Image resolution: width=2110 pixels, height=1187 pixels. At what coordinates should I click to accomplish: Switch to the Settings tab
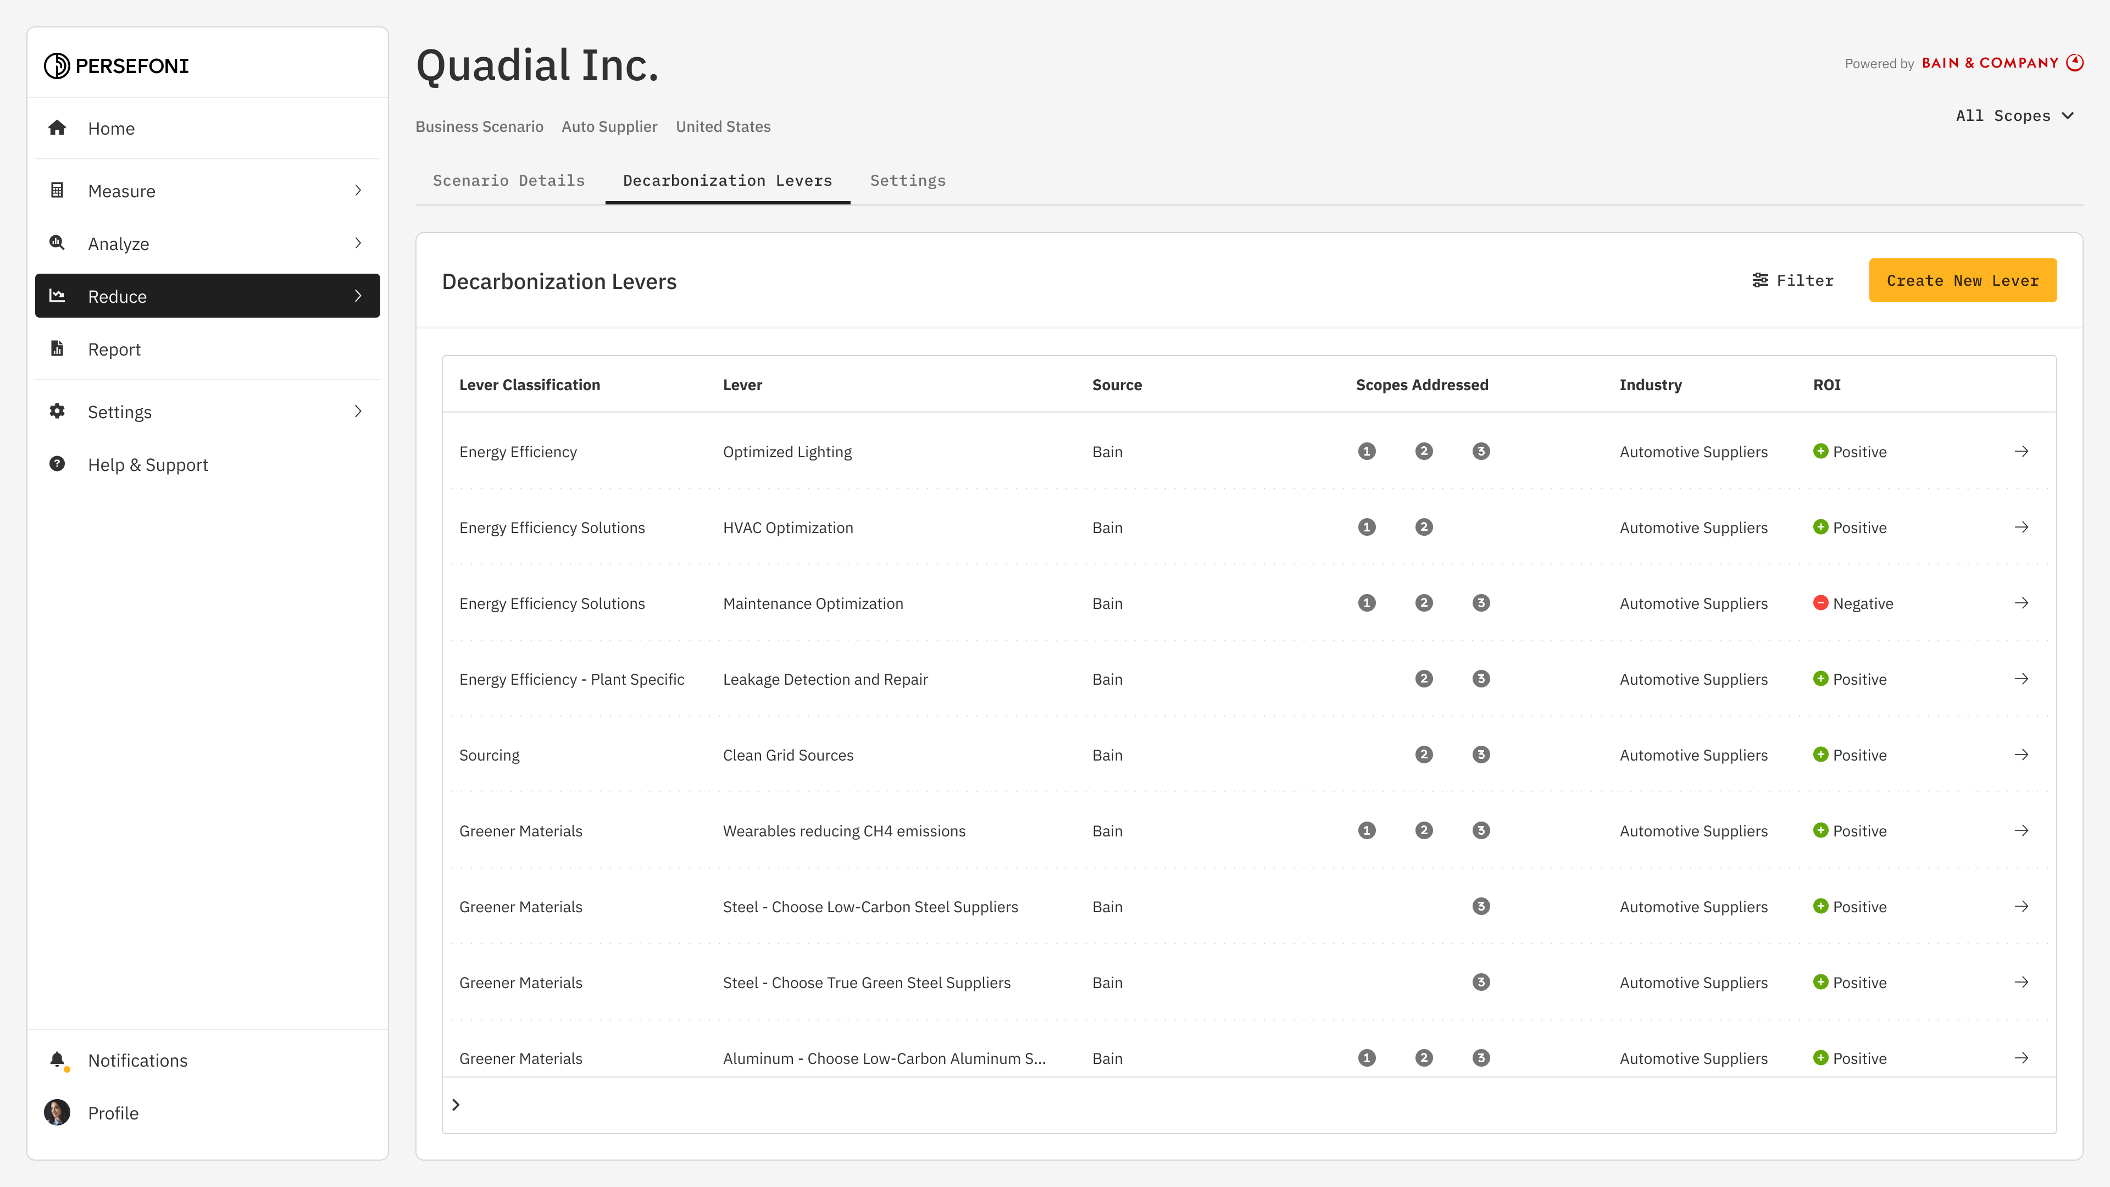click(x=908, y=180)
